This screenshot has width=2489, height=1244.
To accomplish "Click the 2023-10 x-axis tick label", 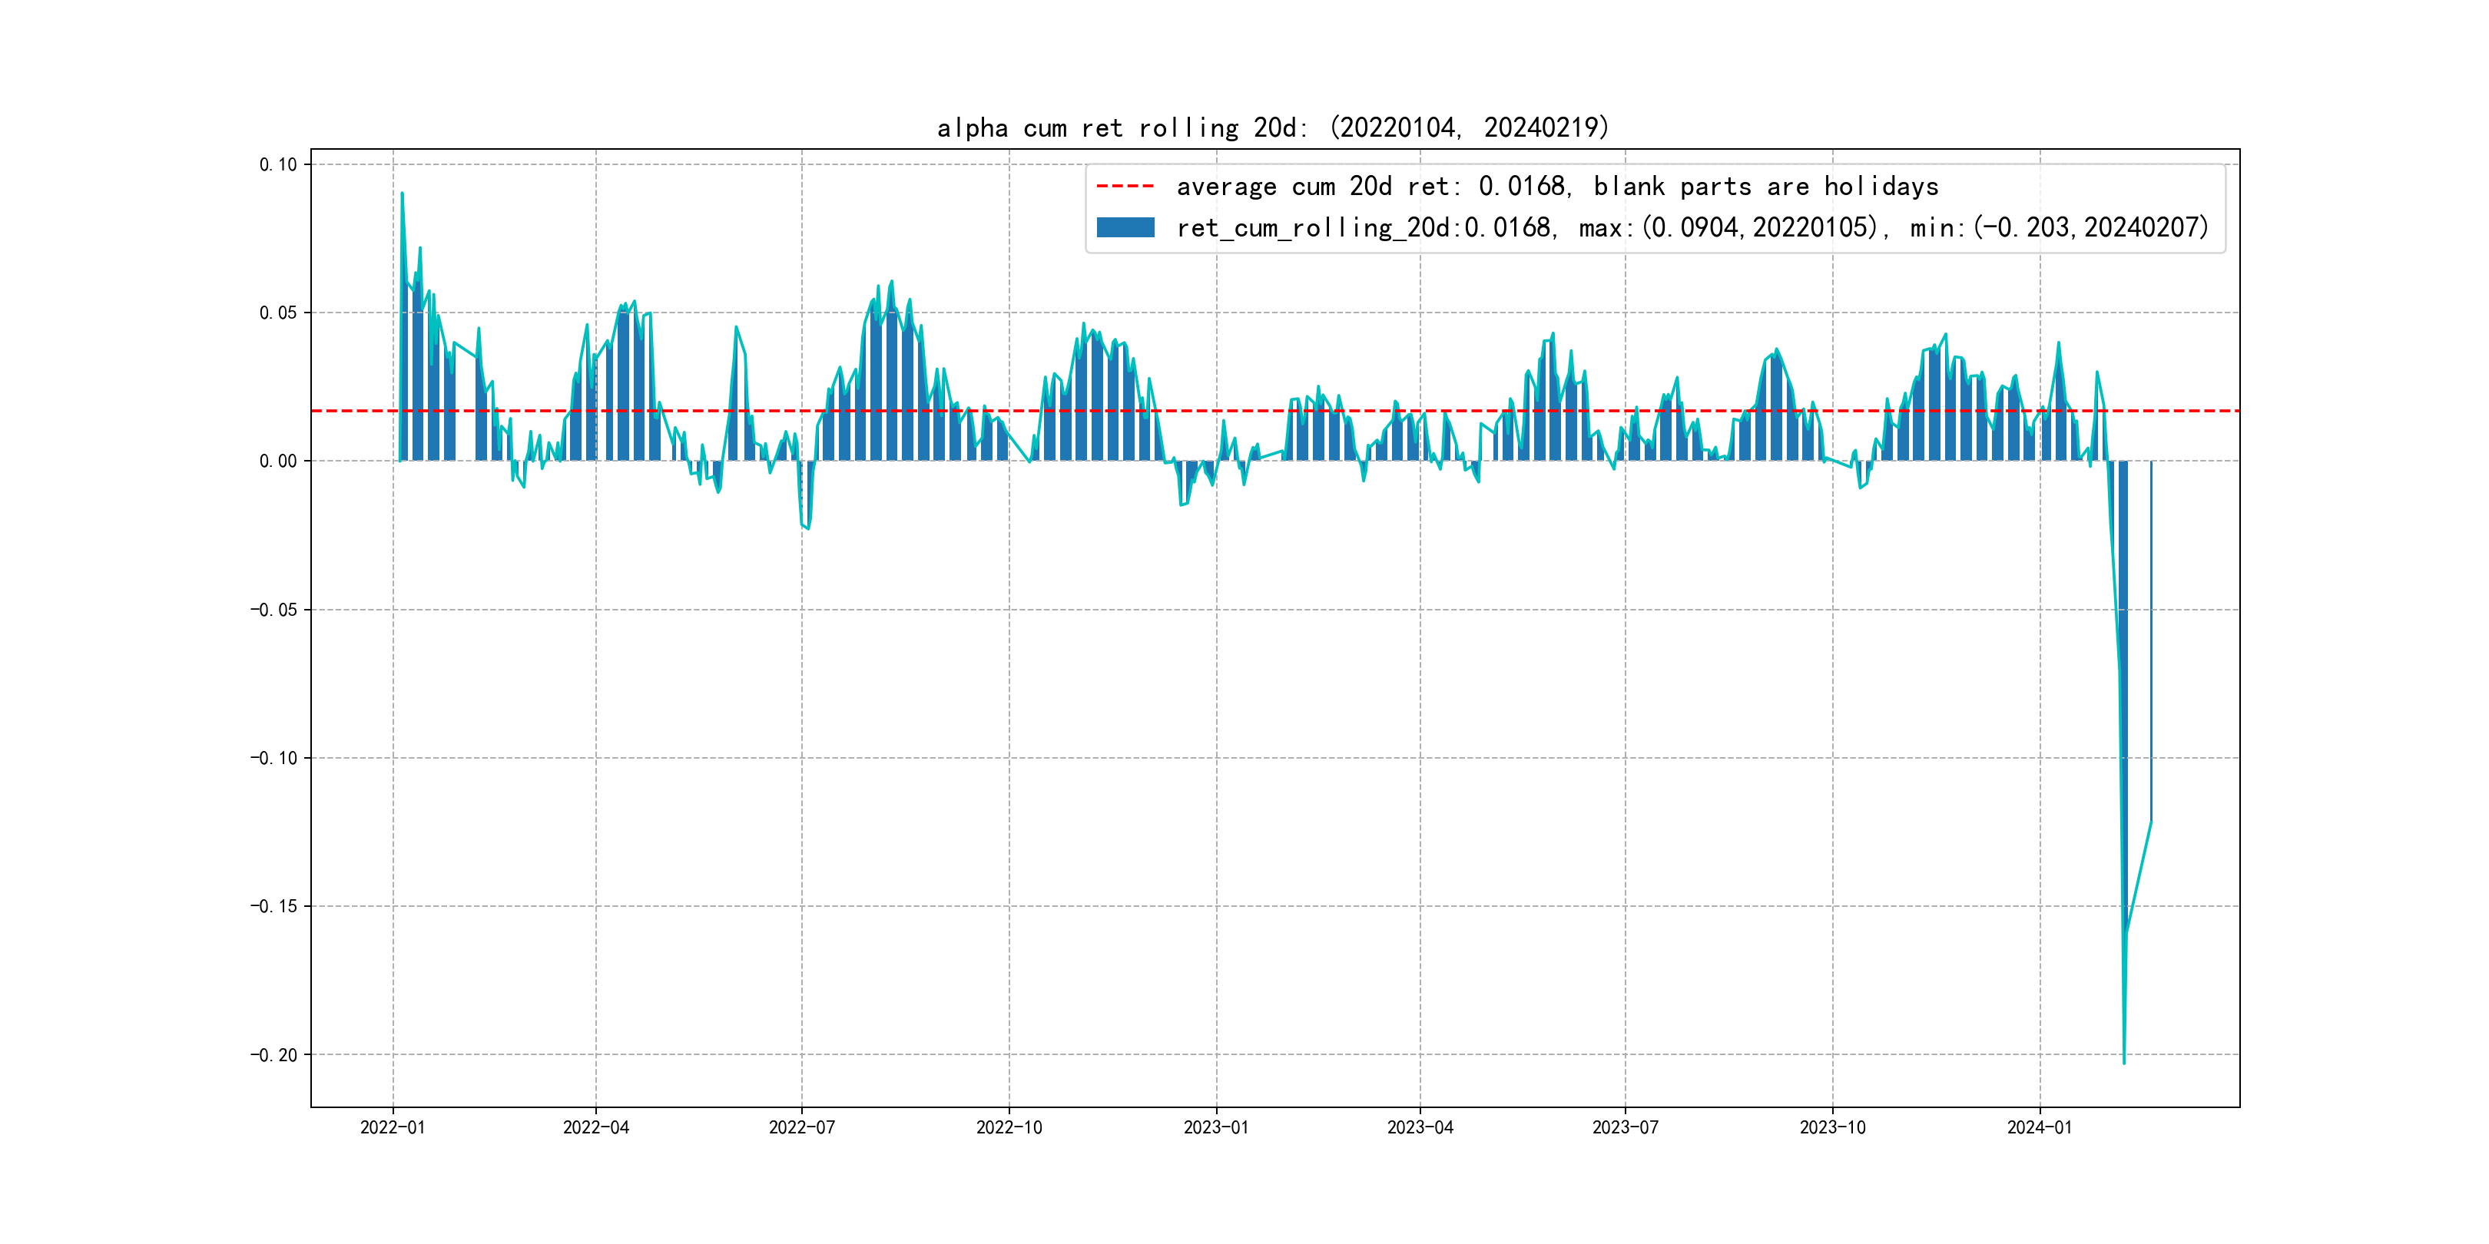I will [x=1832, y=1127].
